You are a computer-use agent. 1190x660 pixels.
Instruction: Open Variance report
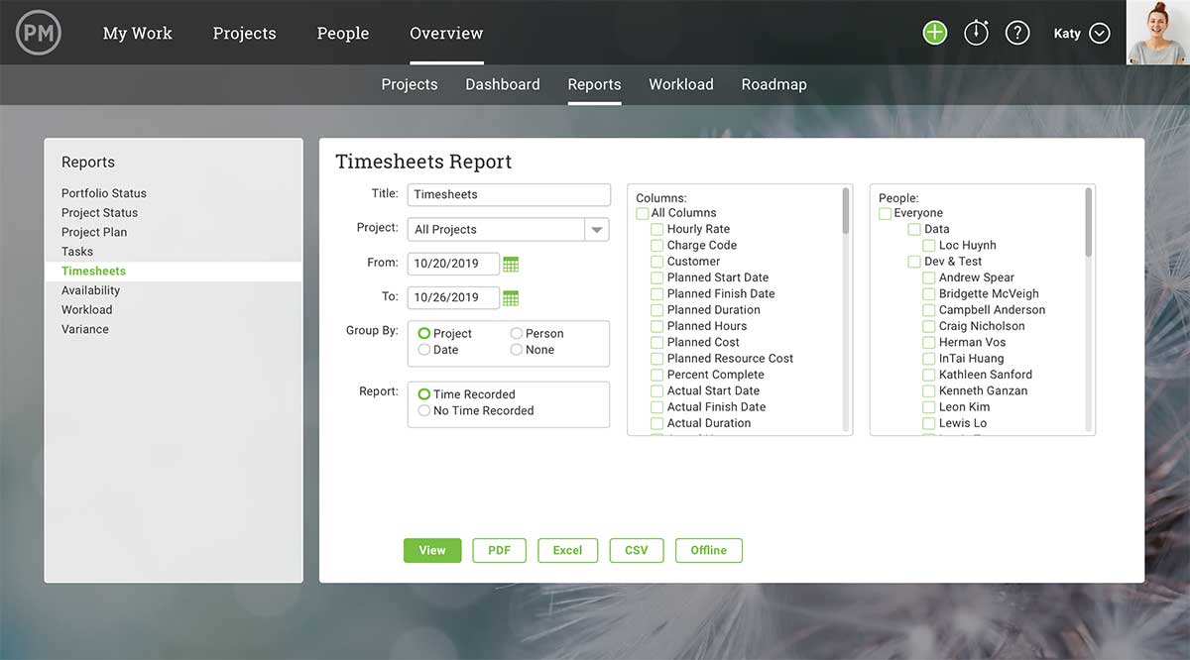tap(85, 329)
